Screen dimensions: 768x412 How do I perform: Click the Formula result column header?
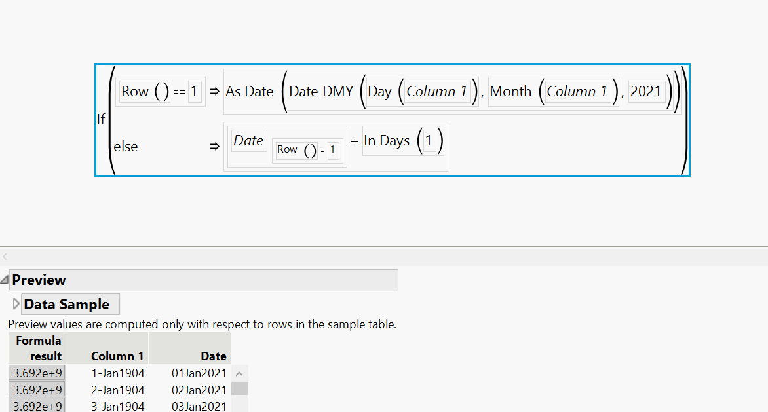click(37, 348)
